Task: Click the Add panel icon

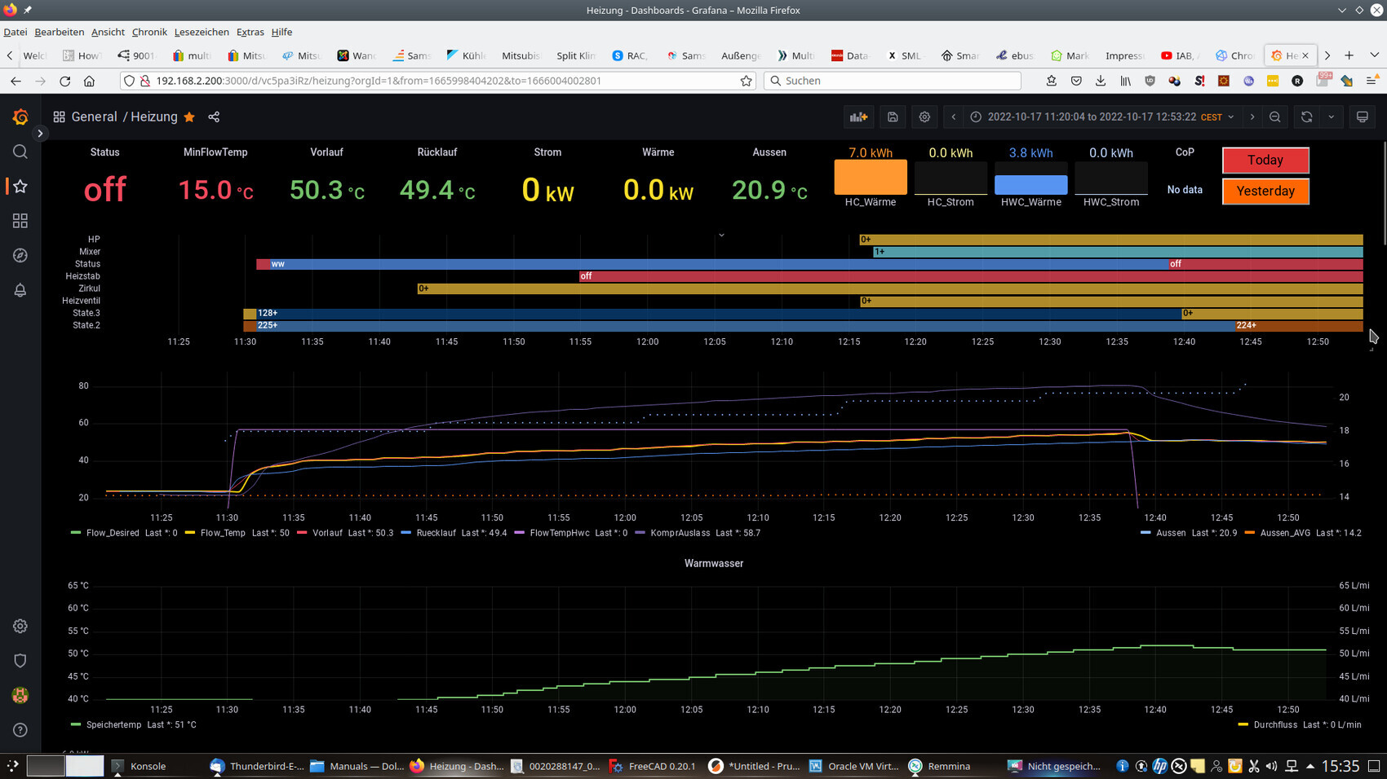Action: click(x=858, y=117)
